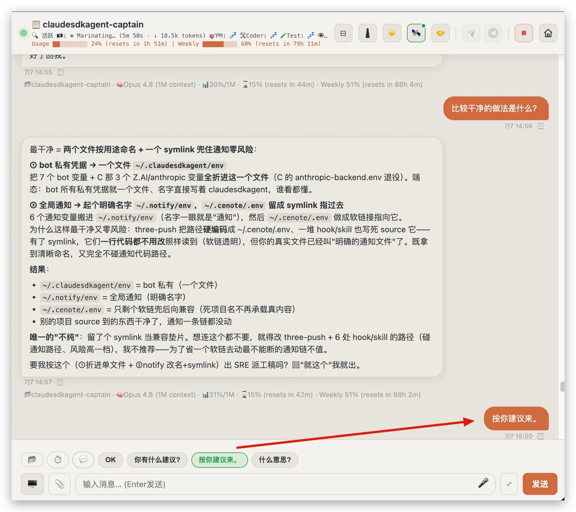Click the Coder status in agent line

(x=258, y=36)
